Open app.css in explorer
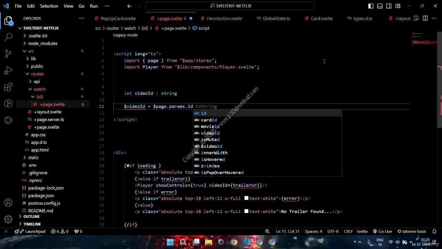Screen dimensions: 442x249 (38, 135)
